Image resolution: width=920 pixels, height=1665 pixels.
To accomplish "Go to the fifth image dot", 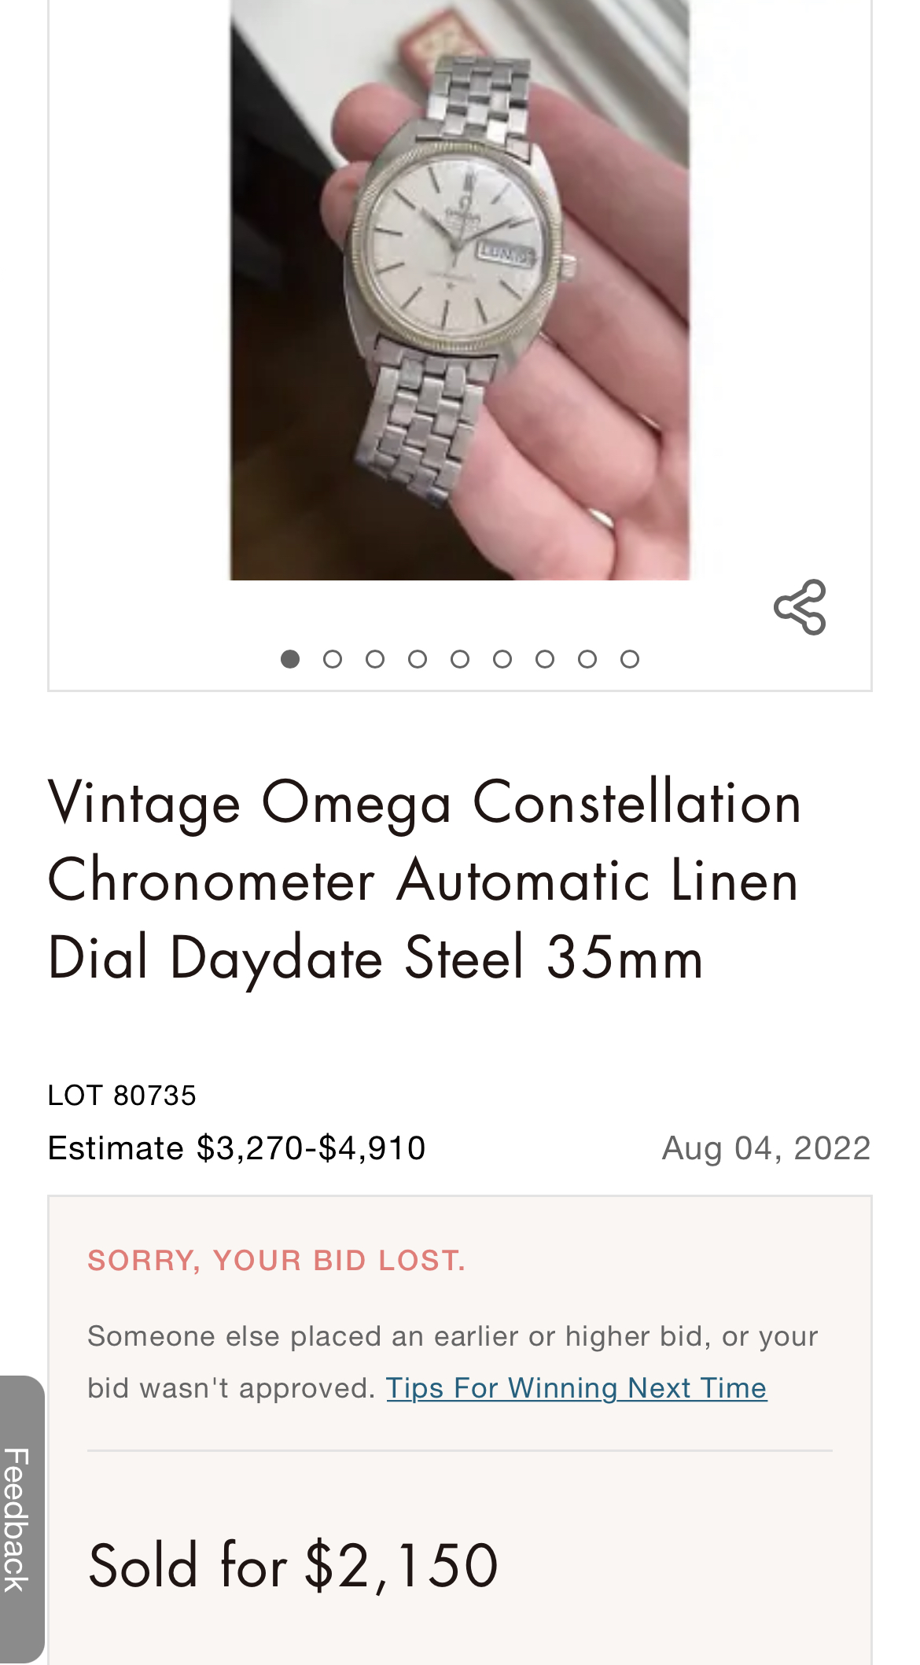I will pos(460,659).
